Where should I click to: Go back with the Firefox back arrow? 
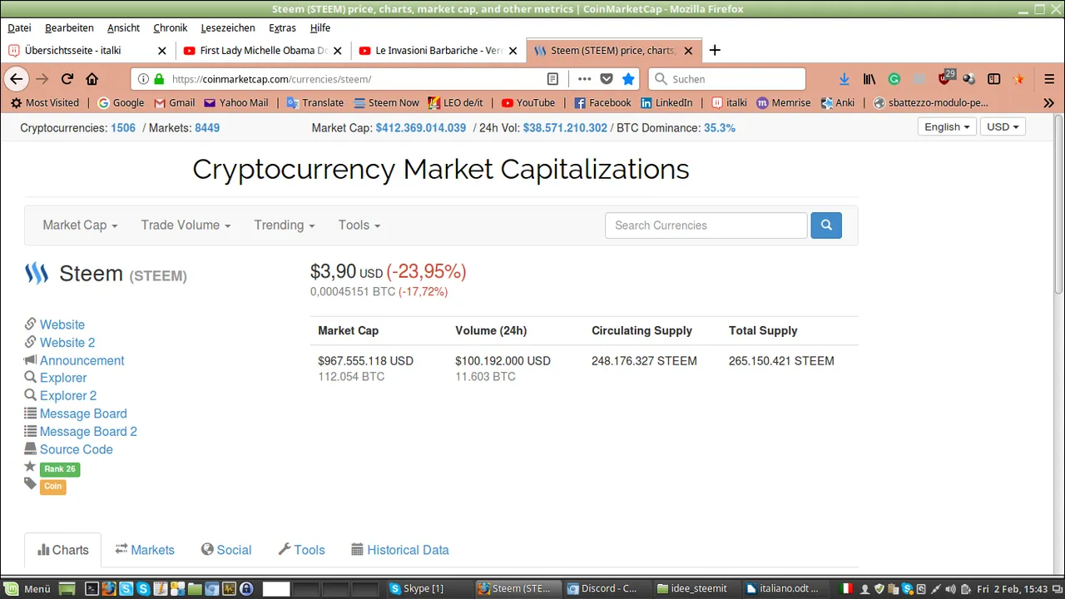[x=17, y=79]
